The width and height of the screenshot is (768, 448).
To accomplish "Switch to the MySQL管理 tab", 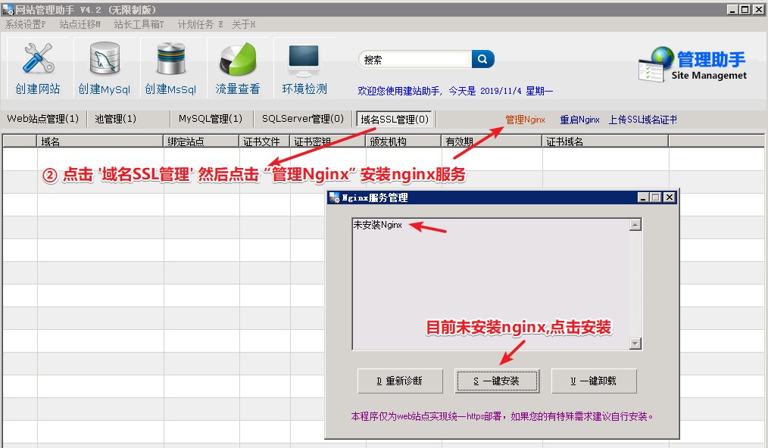I will (211, 119).
